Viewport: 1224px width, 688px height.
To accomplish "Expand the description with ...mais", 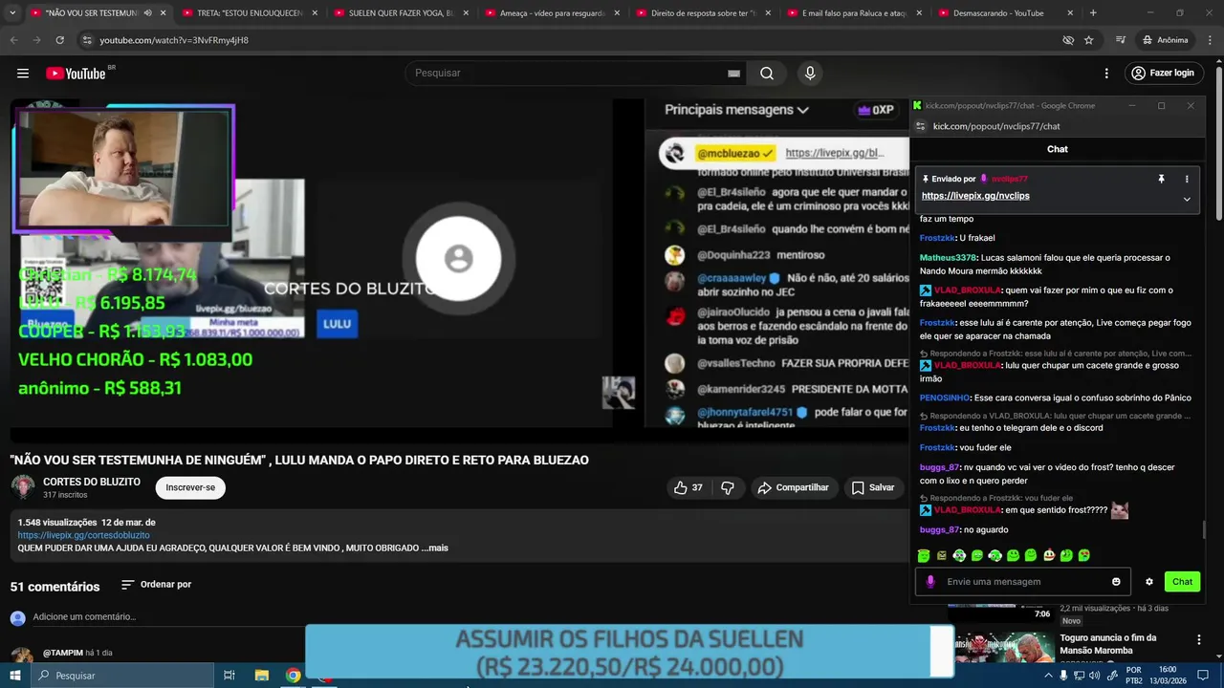I will [x=434, y=548].
